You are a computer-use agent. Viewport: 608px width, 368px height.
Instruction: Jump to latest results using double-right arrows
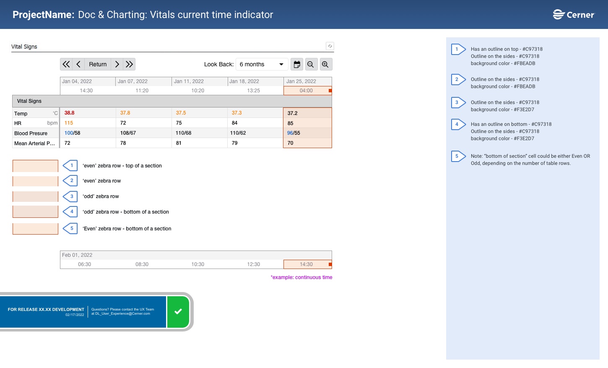click(129, 64)
